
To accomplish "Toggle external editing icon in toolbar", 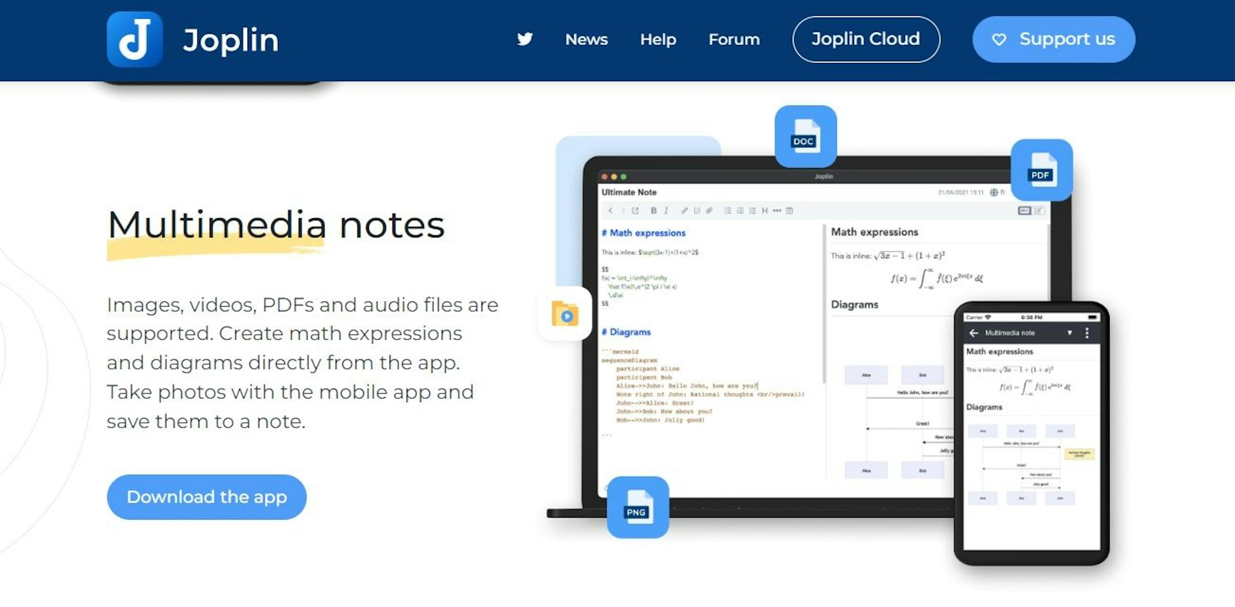I will tap(635, 210).
